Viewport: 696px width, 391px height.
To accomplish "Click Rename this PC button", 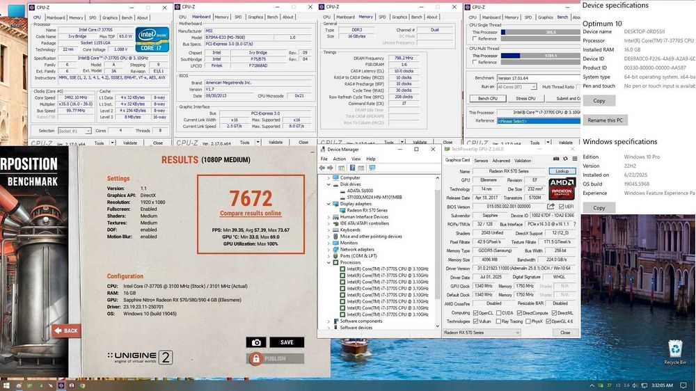I will click(x=605, y=120).
